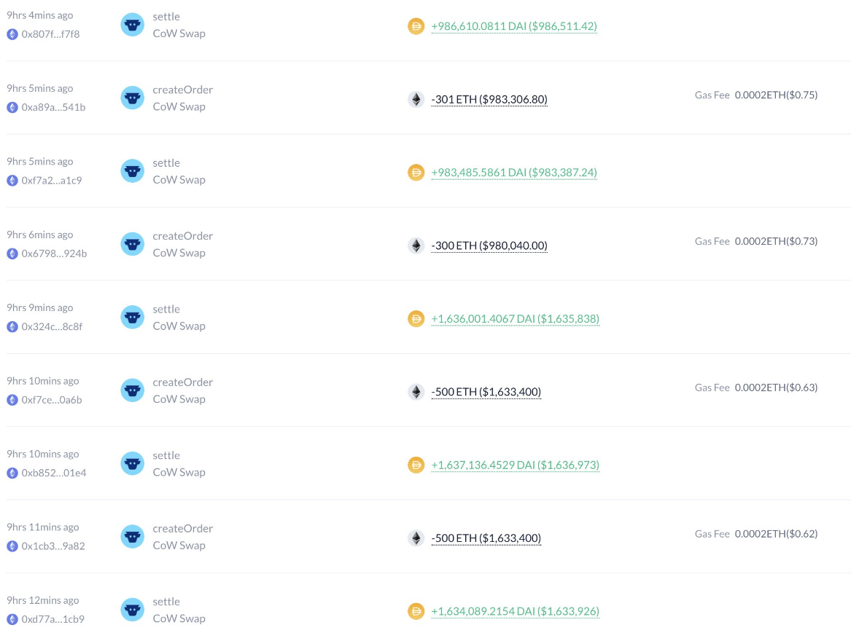Click Ethereum chain icon beside 0xf7ce...0a6b
This screenshot has height=633, width=851.
[12, 401]
